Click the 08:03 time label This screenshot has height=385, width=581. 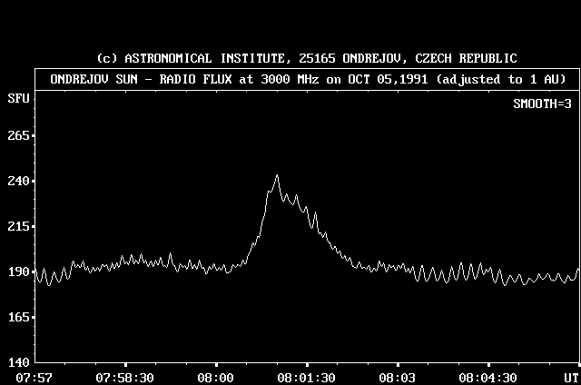pos(398,377)
